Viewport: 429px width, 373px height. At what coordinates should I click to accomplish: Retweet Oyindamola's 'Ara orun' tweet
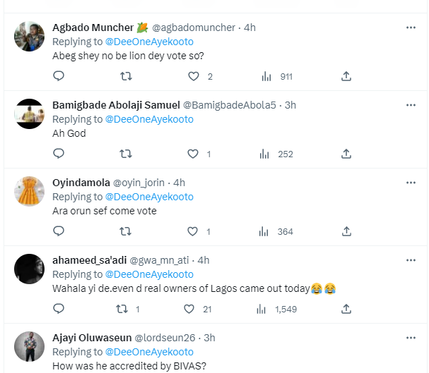tap(126, 231)
